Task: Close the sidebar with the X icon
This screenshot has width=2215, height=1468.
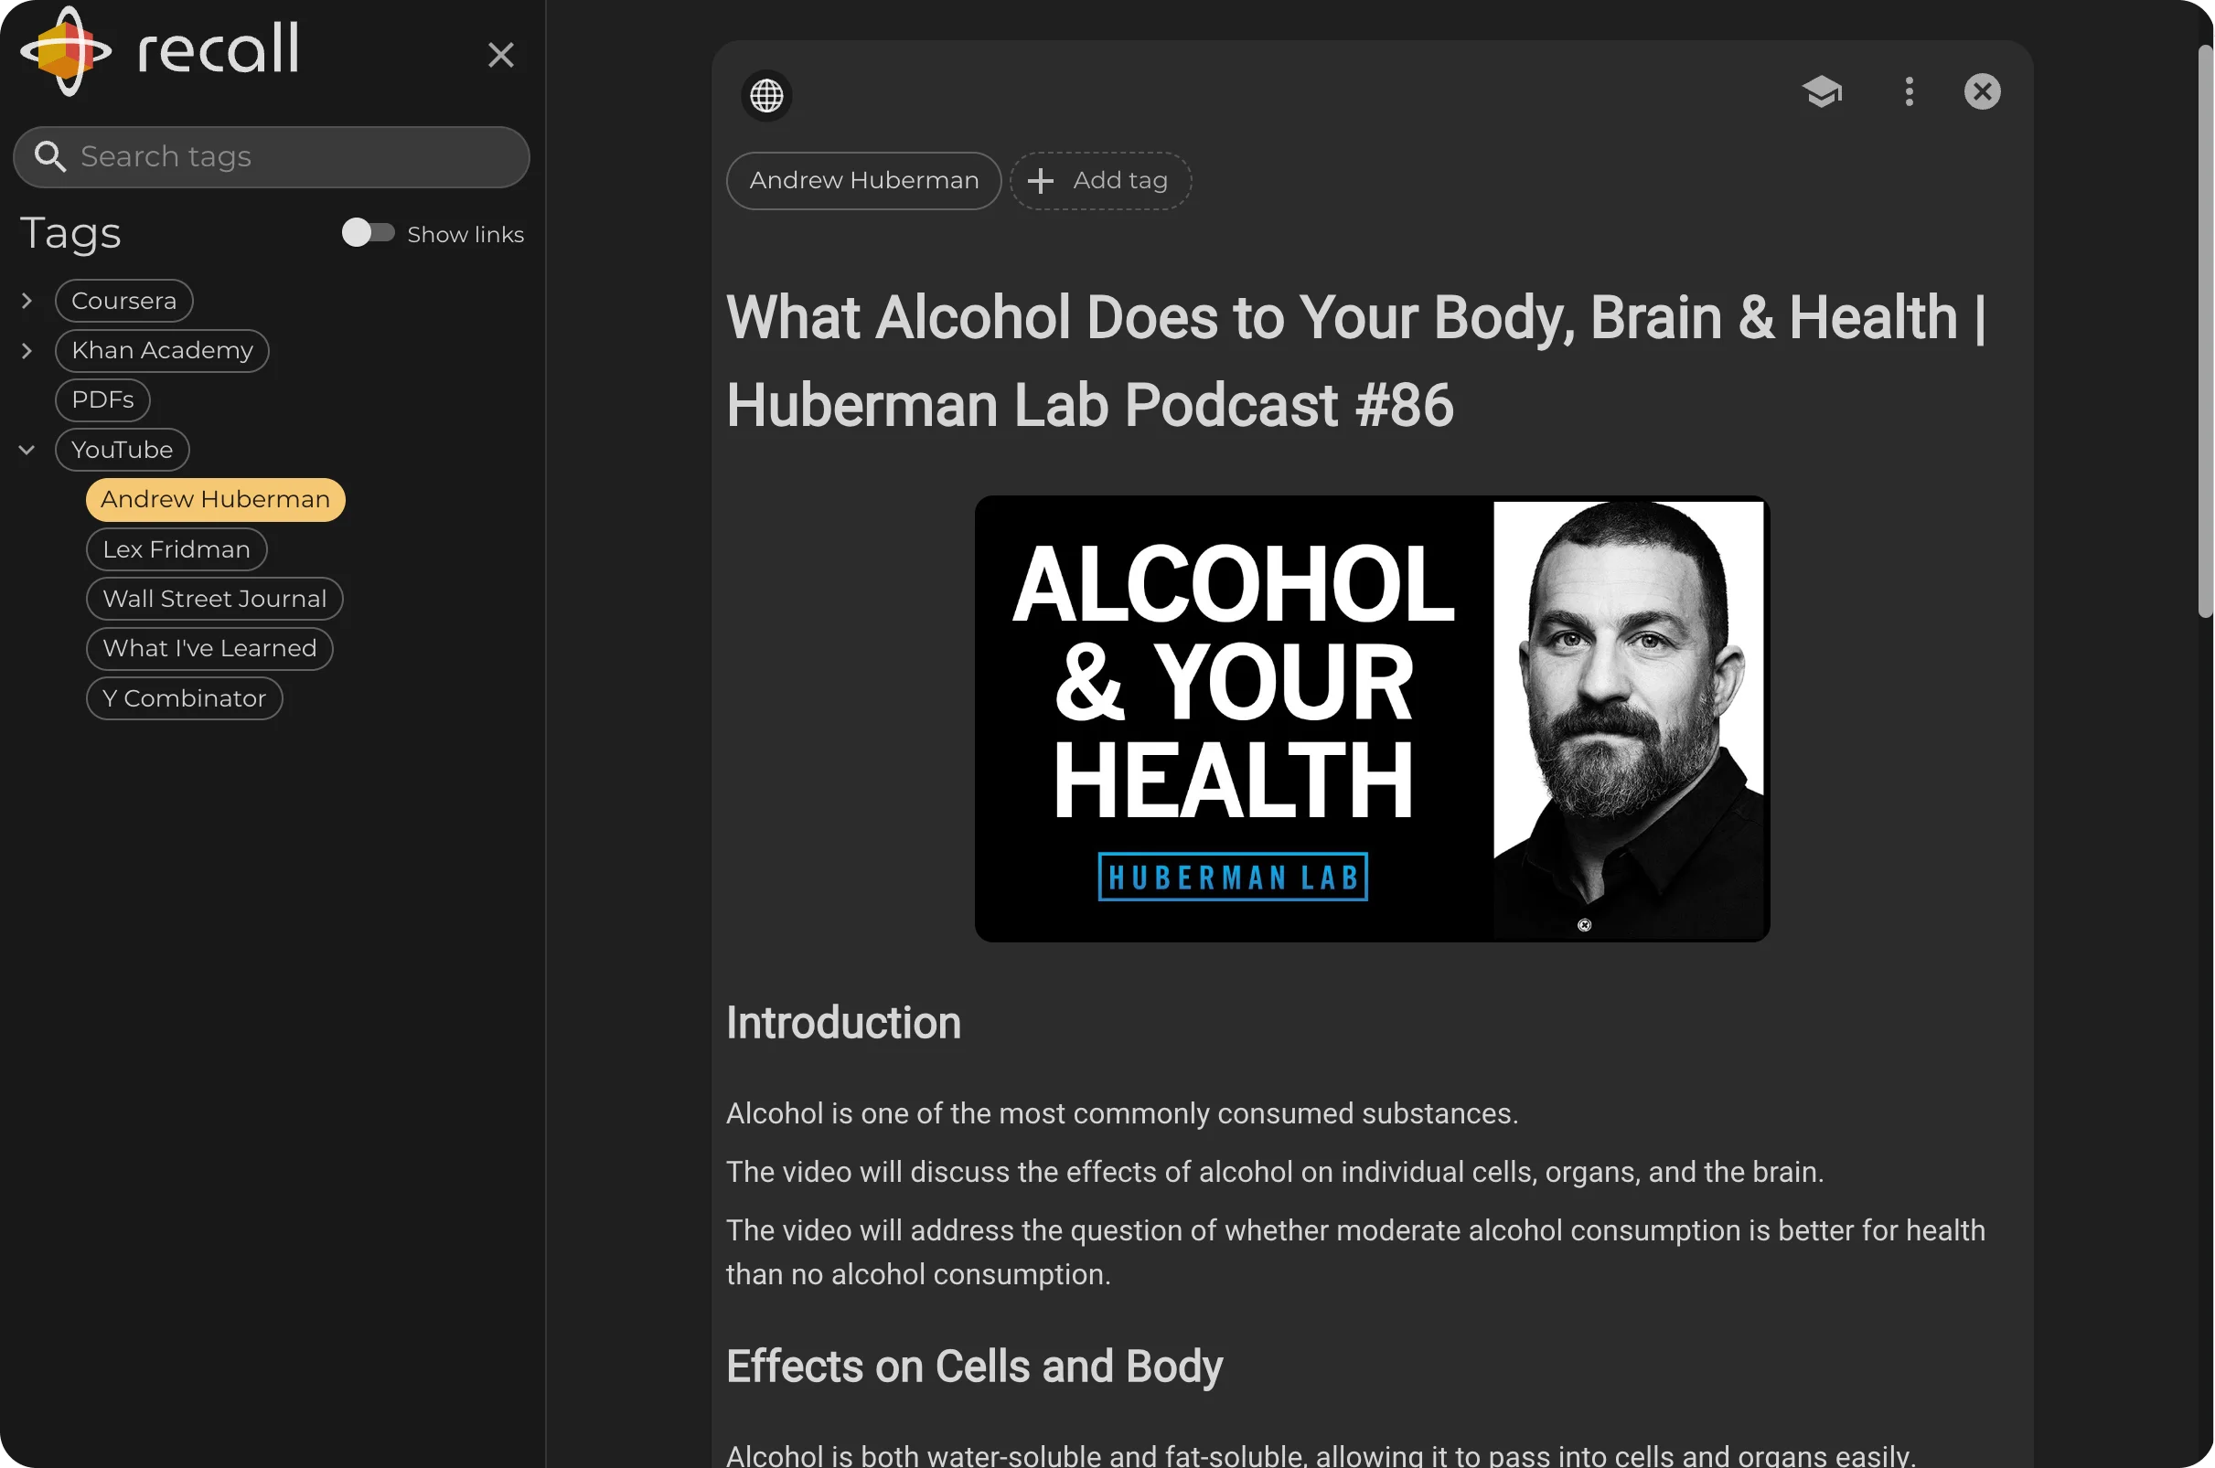Action: click(501, 54)
